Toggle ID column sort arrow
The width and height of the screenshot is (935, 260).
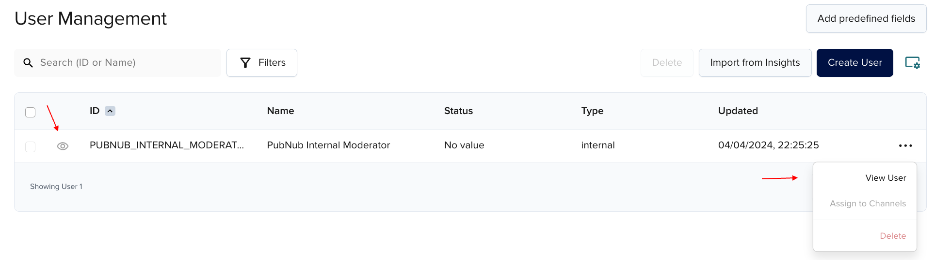tap(110, 111)
